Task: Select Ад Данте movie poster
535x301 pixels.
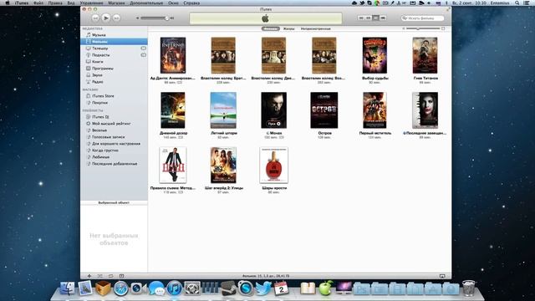Action: coord(173,56)
